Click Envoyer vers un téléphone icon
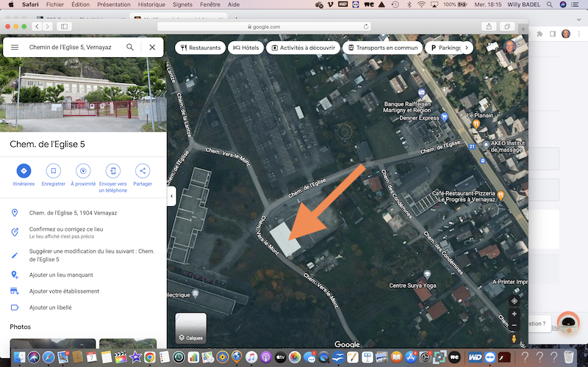The image size is (588, 367). coord(112,171)
